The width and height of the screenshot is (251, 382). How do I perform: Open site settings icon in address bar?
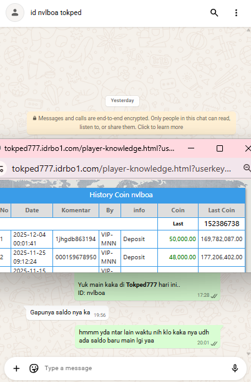2,168
